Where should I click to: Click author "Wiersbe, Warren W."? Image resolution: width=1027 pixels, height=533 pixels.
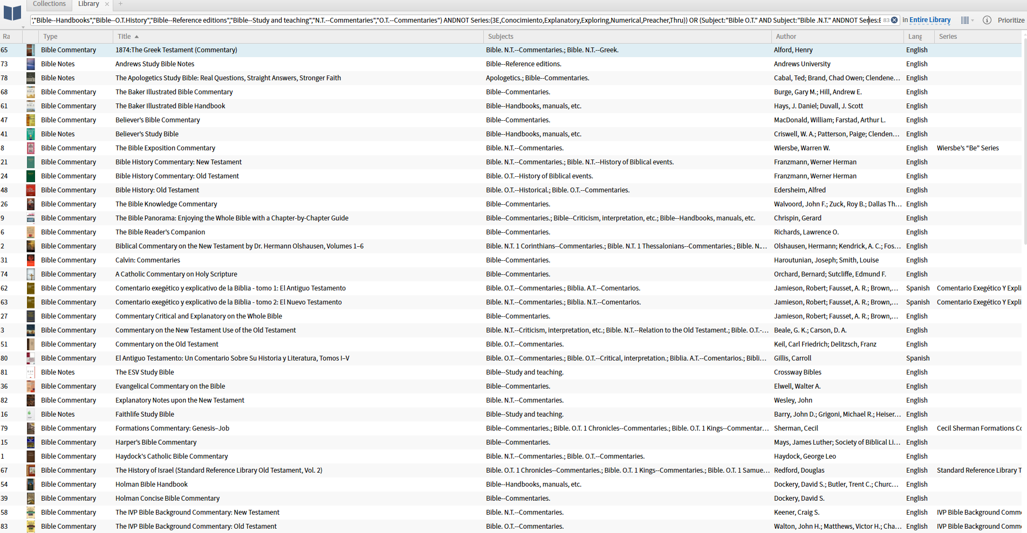(x=802, y=148)
